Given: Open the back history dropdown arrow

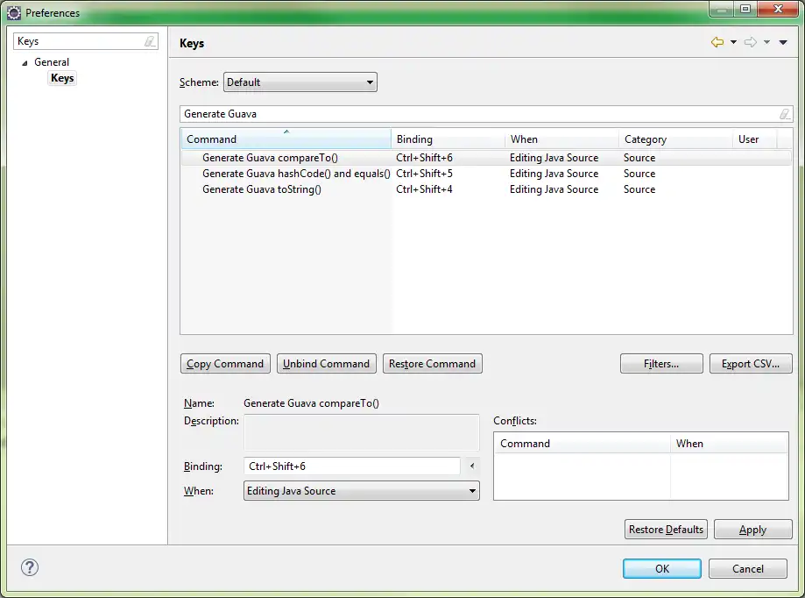Looking at the screenshot, I should pos(734,42).
